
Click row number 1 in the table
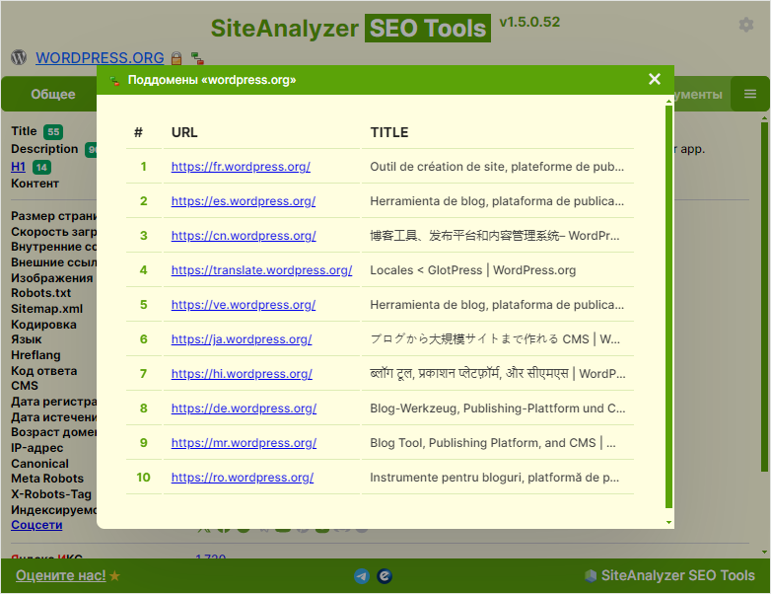pyautogui.click(x=143, y=167)
